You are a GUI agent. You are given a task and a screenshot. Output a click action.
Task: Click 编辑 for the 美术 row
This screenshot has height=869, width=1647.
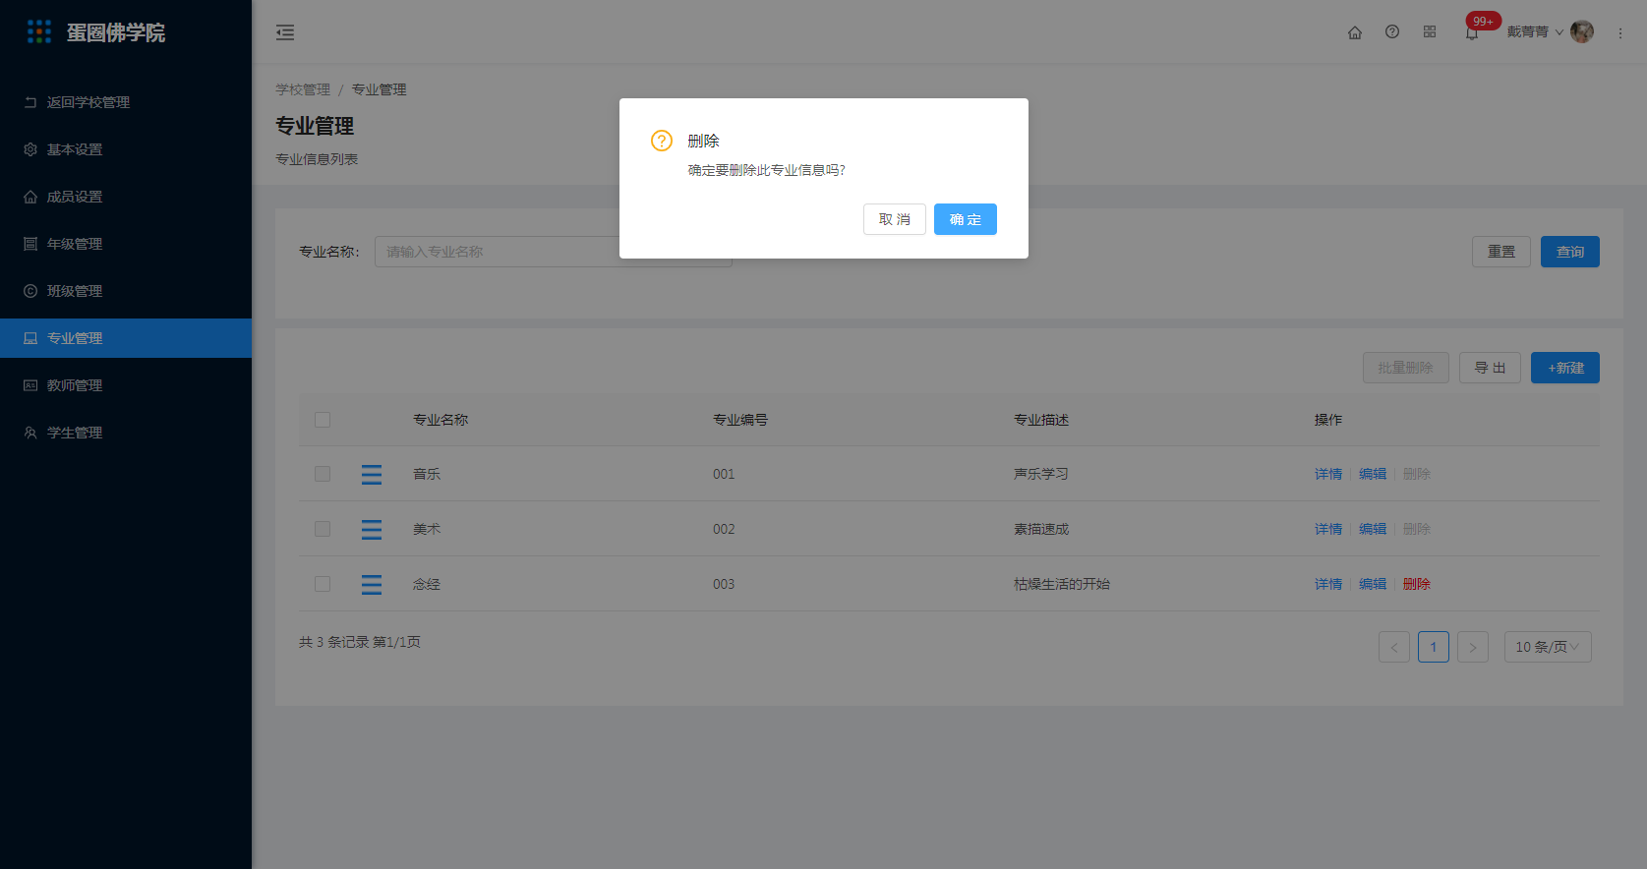1373,529
